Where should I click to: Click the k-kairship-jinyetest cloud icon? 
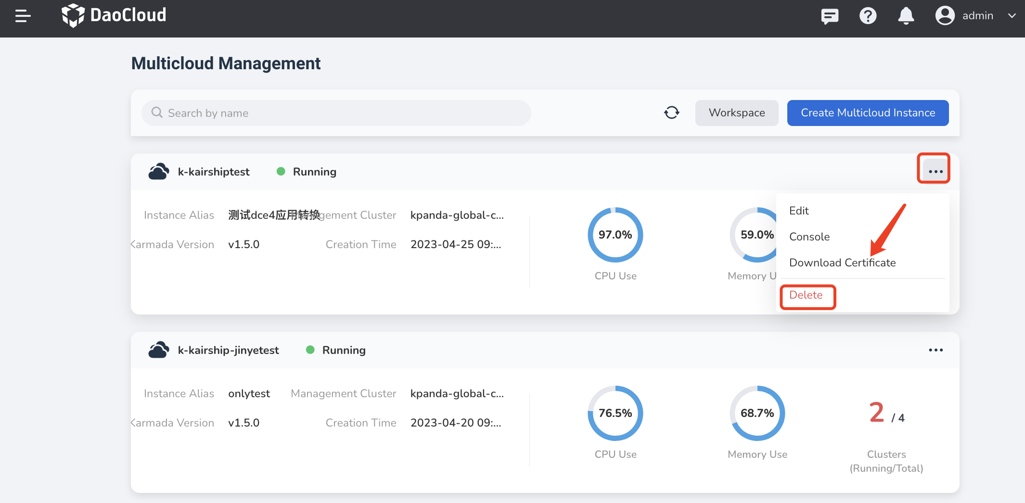point(158,350)
